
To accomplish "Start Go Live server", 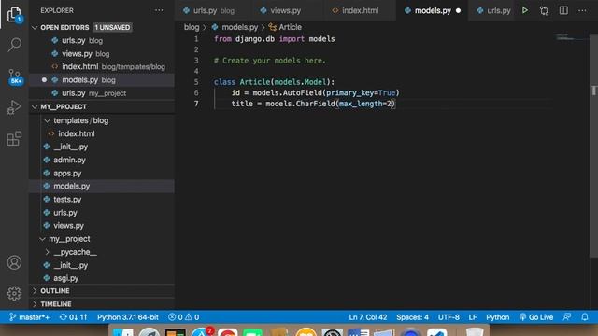I will pos(536,317).
